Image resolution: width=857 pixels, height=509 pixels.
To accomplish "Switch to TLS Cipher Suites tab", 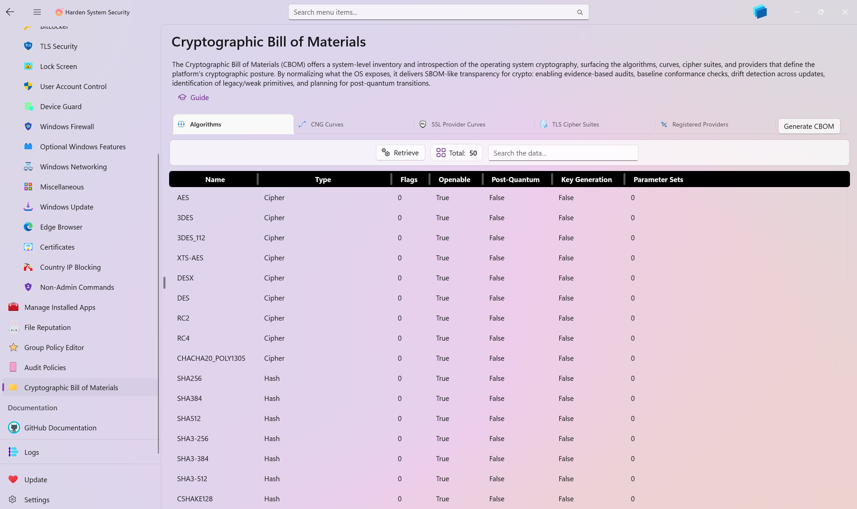I will tap(575, 124).
